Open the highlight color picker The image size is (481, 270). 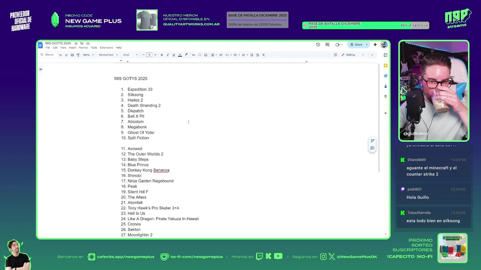186,55
